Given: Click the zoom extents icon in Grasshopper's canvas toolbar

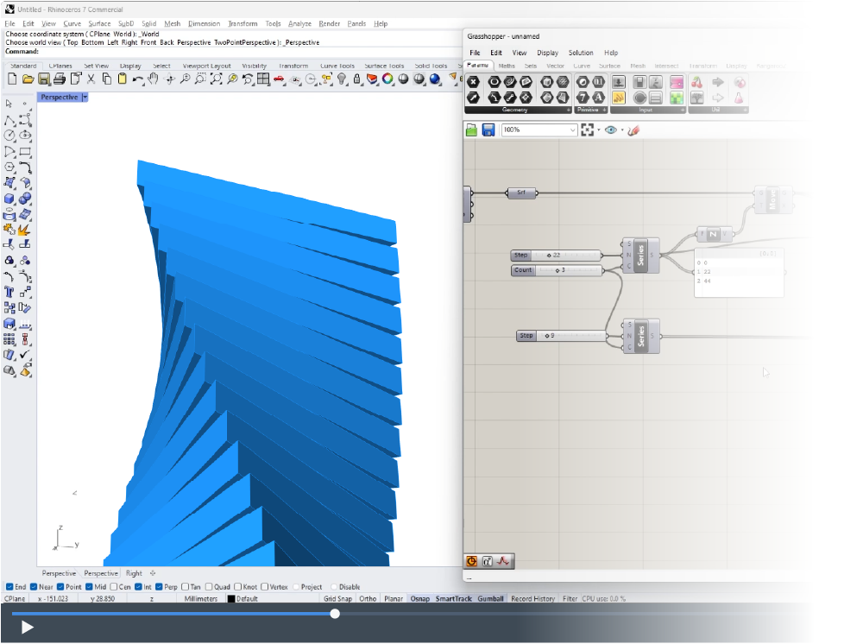Looking at the screenshot, I should pos(589,129).
